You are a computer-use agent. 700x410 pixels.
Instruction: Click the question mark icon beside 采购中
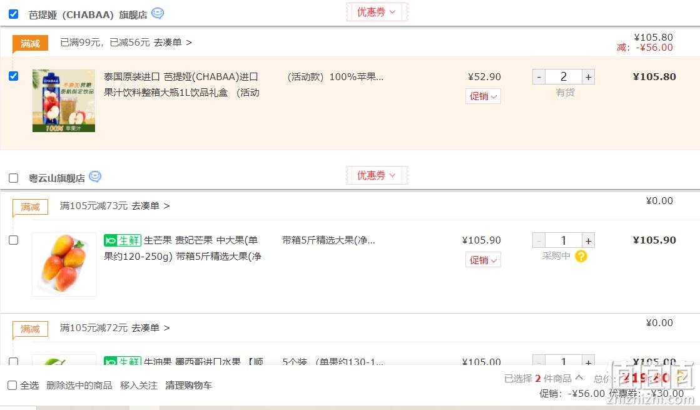[581, 257]
